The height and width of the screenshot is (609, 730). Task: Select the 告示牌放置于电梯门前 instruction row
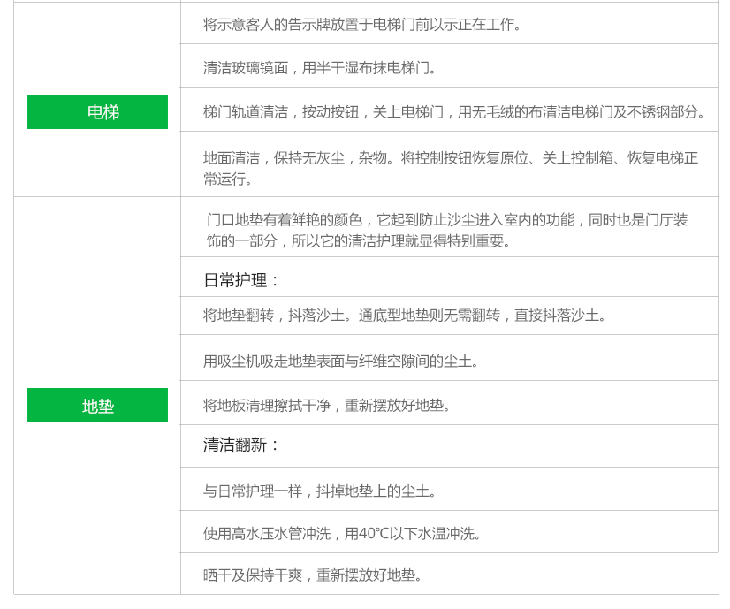pyautogui.click(x=362, y=25)
